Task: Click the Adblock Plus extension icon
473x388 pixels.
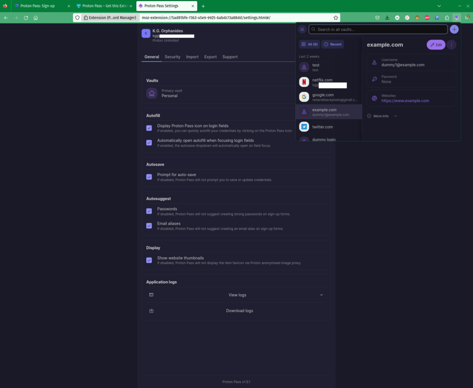Action: click(427, 18)
